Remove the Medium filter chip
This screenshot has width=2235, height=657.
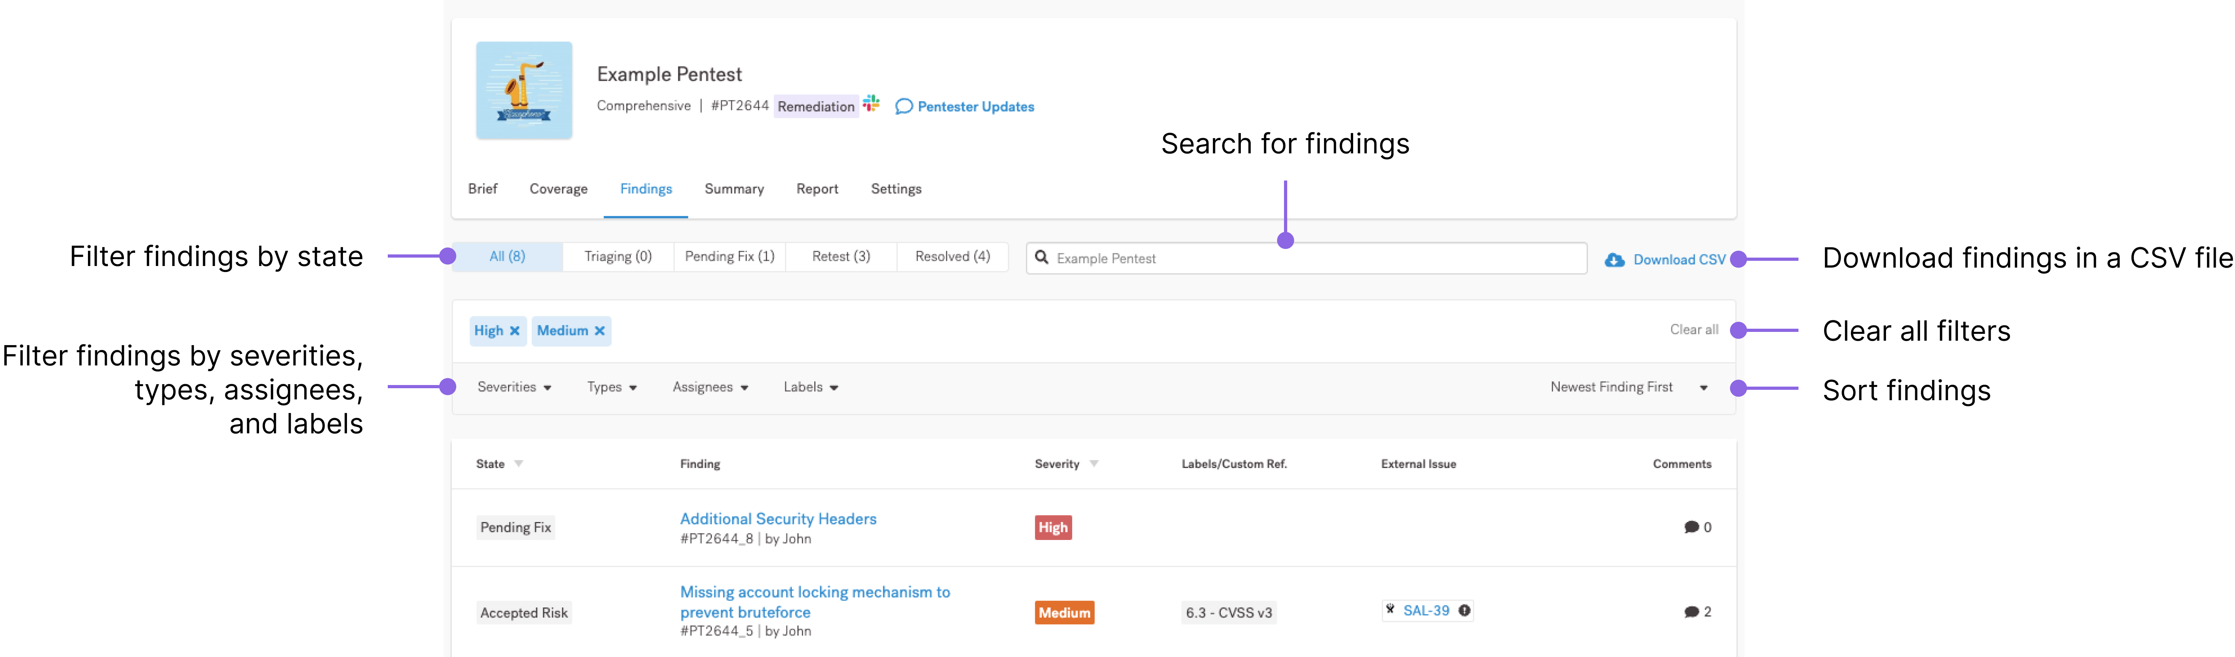tap(600, 331)
